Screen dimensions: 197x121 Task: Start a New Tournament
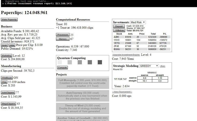122,92
